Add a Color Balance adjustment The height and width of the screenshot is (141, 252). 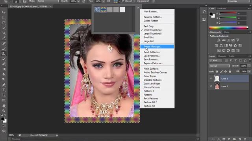[x=221, y=45]
